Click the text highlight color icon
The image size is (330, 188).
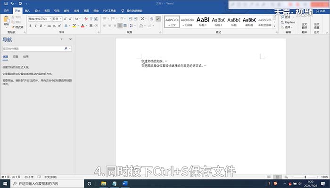(x=74, y=25)
